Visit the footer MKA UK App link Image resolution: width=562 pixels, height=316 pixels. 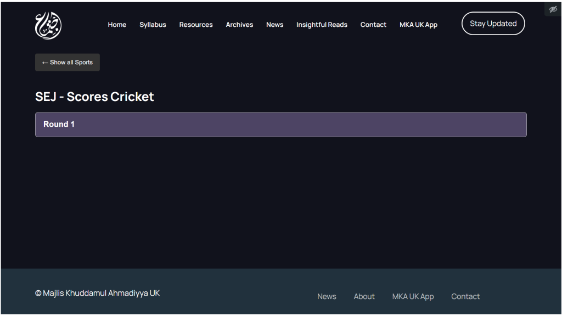tap(413, 296)
